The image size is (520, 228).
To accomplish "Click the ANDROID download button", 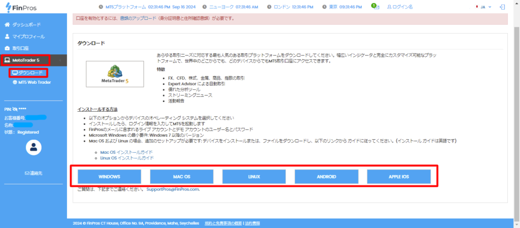I will [326, 176].
